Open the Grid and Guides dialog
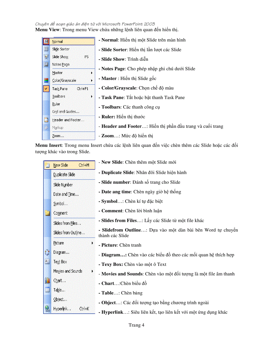 click(x=67, y=112)
